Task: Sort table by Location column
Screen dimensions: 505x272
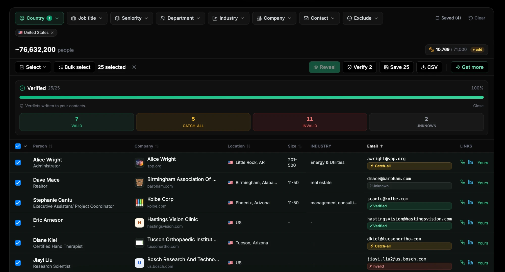Action: click(x=239, y=146)
